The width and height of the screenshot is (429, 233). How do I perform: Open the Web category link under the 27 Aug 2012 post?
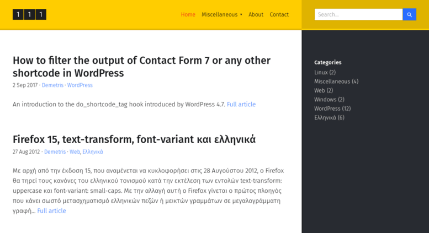75,151
